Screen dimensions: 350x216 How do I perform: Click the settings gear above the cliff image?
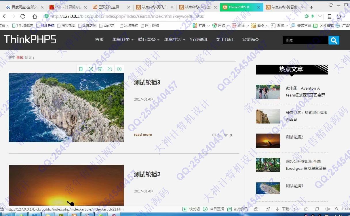tap(119, 69)
